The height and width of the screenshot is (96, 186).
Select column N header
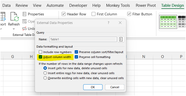144,57
